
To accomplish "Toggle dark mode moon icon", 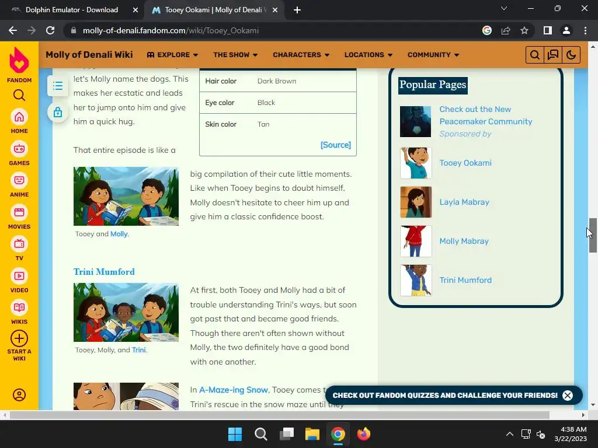I will tap(571, 55).
